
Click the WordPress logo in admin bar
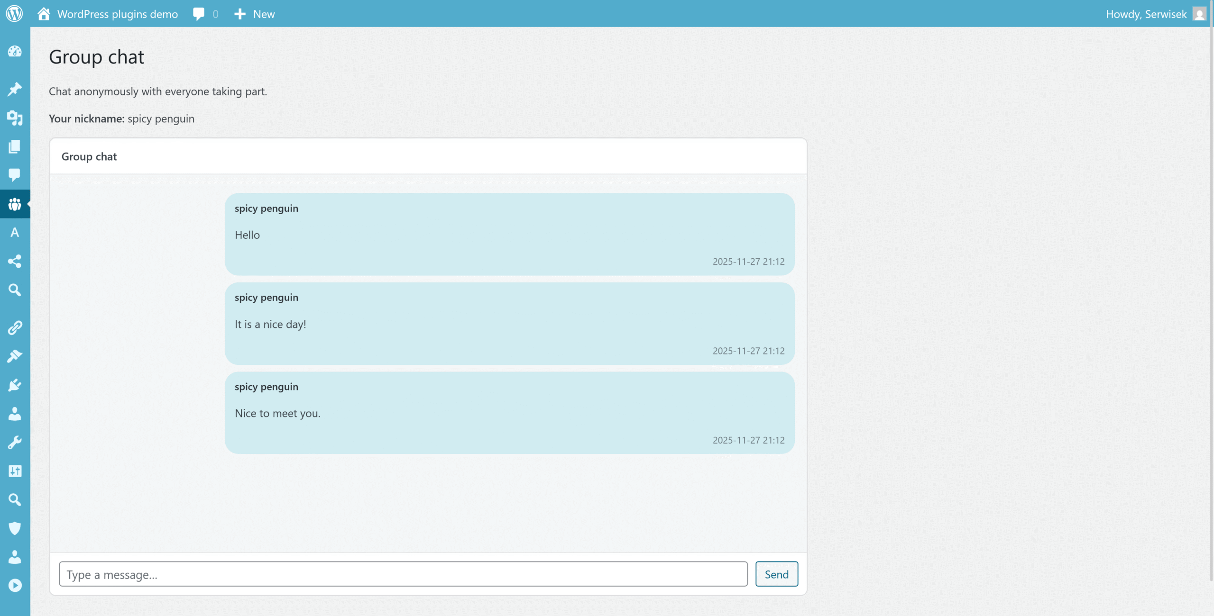tap(14, 13)
